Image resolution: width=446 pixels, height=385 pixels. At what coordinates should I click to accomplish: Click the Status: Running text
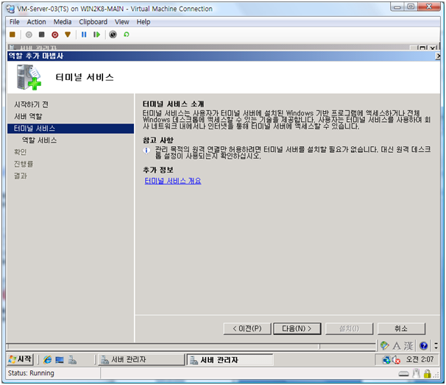[x=31, y=373]
